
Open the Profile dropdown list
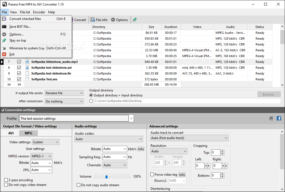131,119
